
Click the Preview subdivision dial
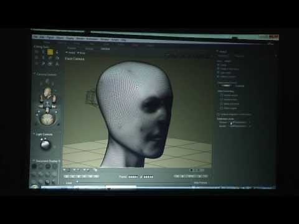pos(239,123)
